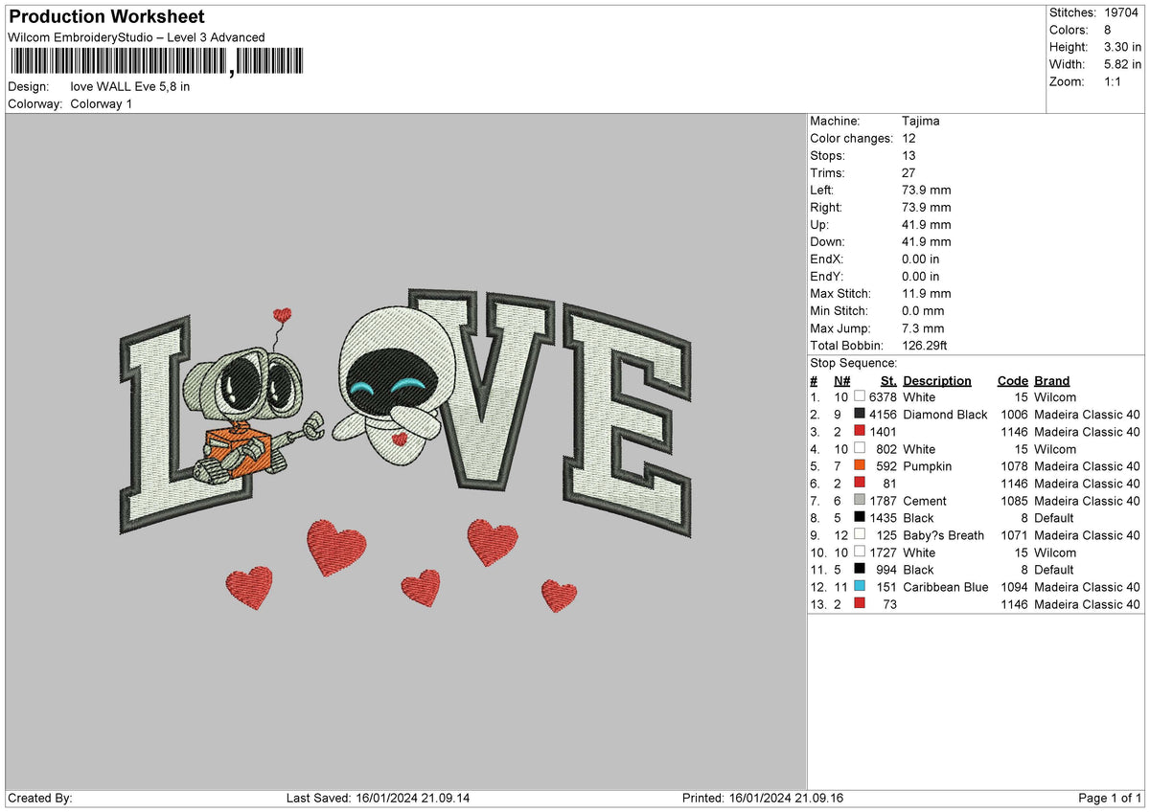The height and width of the screenshot is (812, 1150).
Task: Click the 'Baby?s Breath' description text
Action: [x=944, y=534]
